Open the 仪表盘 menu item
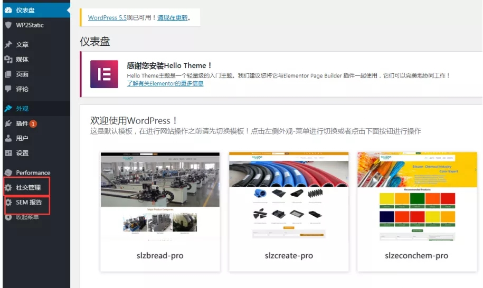This screenshot has height=288, width=483. click(36, 10)
